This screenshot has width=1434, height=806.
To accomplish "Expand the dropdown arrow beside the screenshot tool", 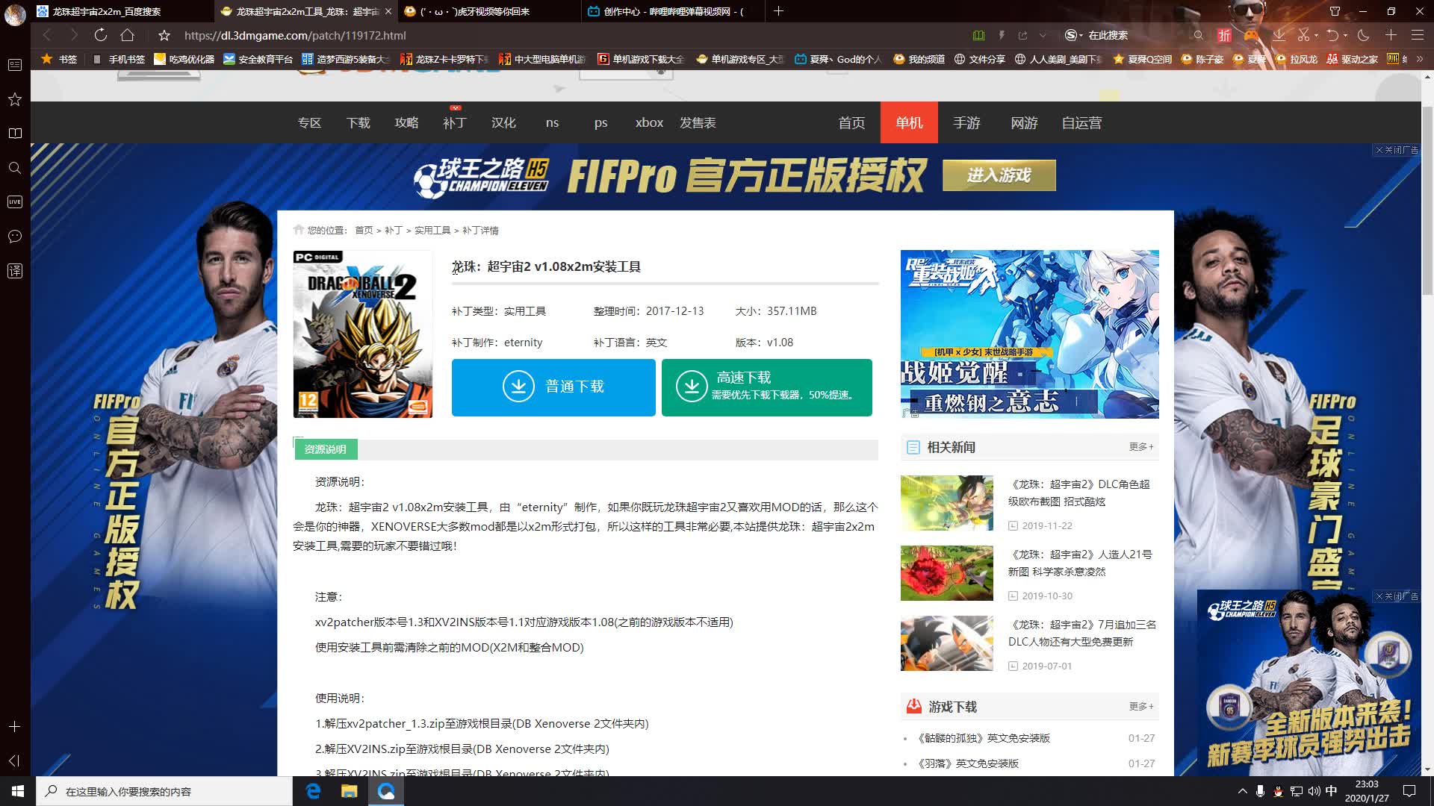I will pyautogui.click(x=1317, y=35).
